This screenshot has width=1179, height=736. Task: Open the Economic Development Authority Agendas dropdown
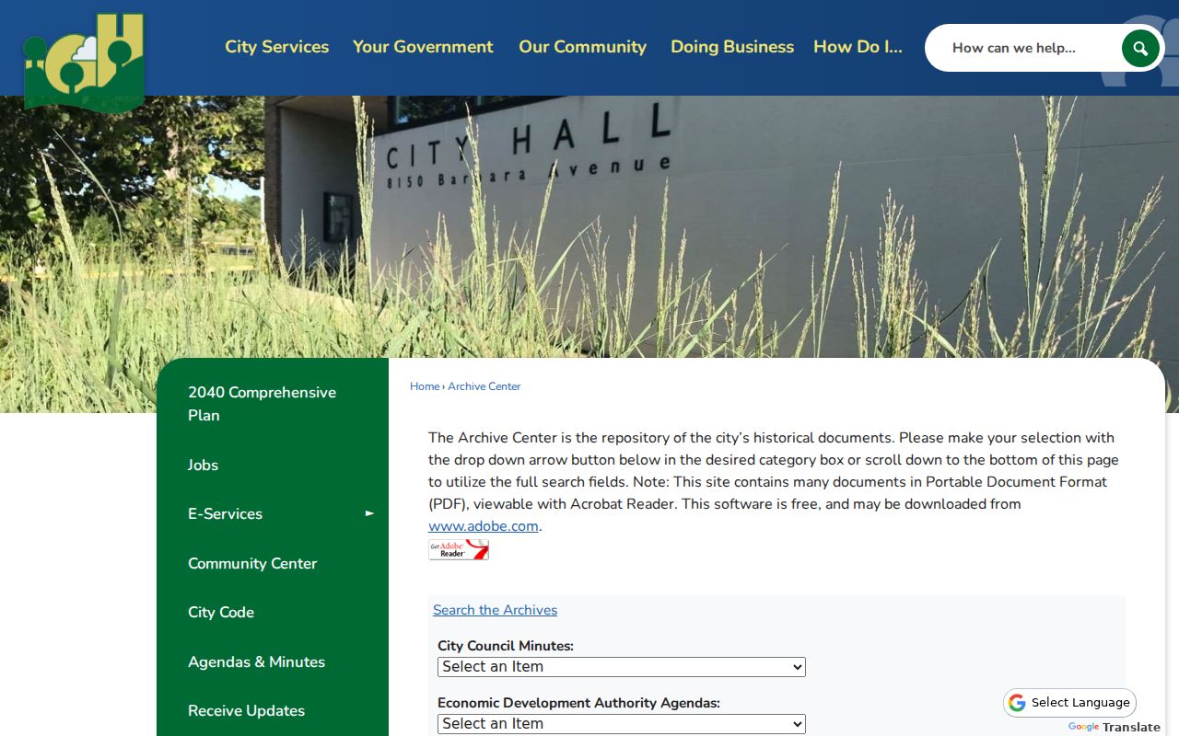(622, 724)
